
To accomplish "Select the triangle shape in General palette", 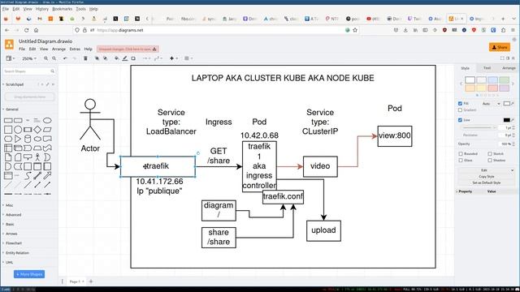I will 18,139.
